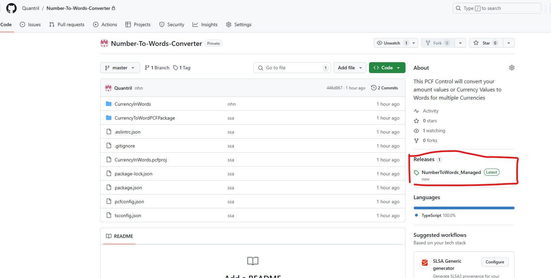551x278 pixels.
Task: Open the star lists dropdown arrow
Action: pos(509,43)
